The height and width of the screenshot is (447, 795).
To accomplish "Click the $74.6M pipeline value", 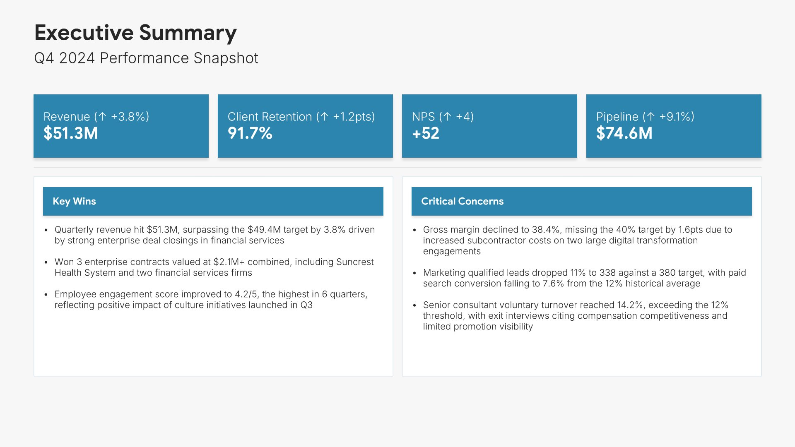I will coord(624,133).
